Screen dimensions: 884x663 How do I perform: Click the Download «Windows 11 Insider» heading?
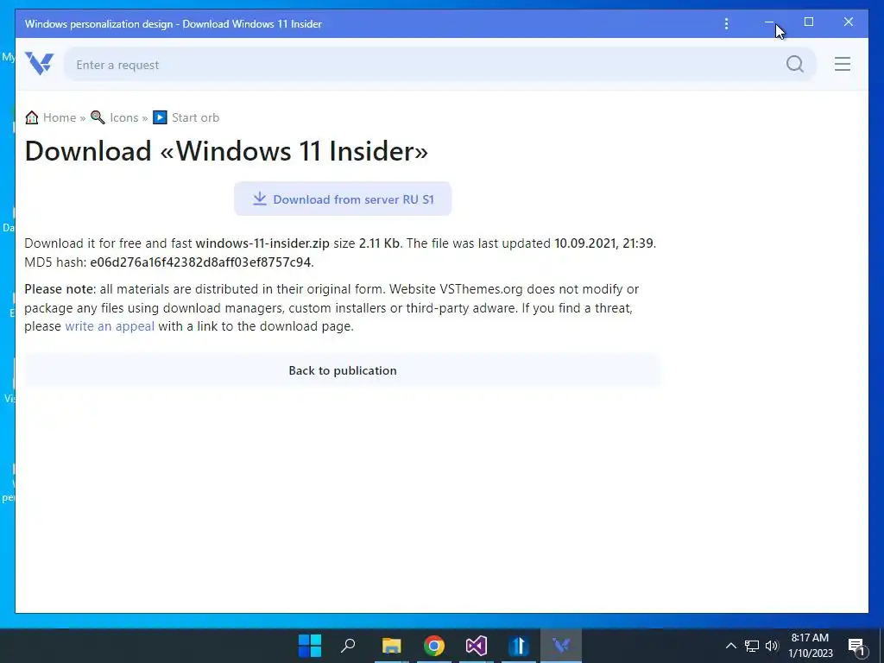point(226,151)
